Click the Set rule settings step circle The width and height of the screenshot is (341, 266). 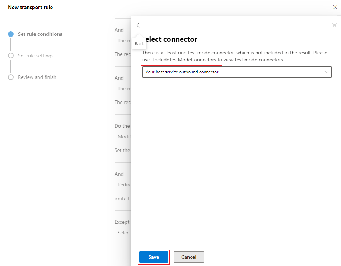click(x=11, y=56)
